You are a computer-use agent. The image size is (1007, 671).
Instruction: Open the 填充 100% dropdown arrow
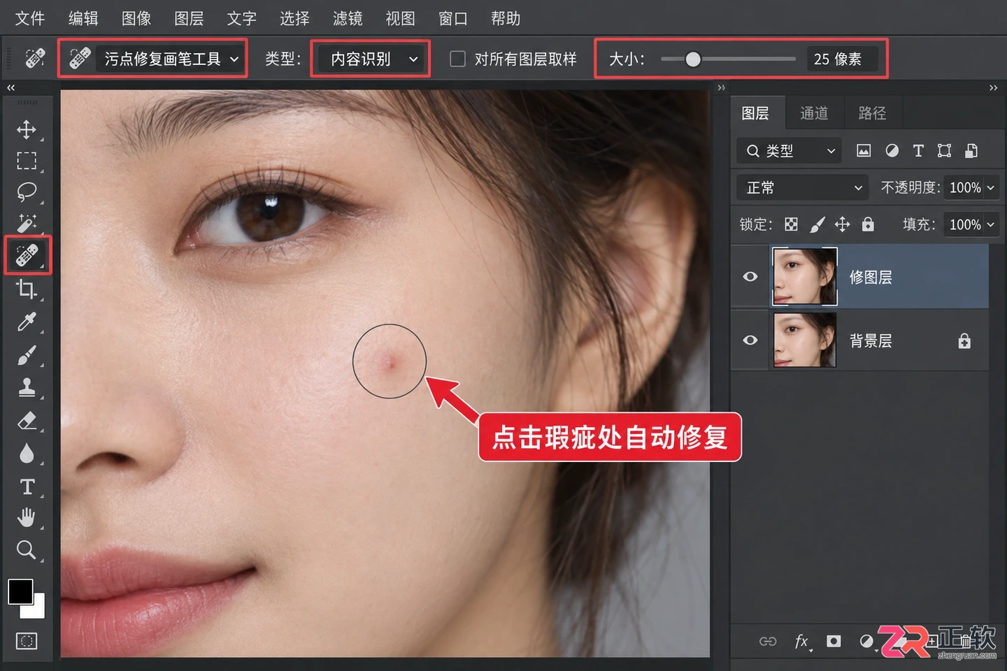click(x=990, y=224)
